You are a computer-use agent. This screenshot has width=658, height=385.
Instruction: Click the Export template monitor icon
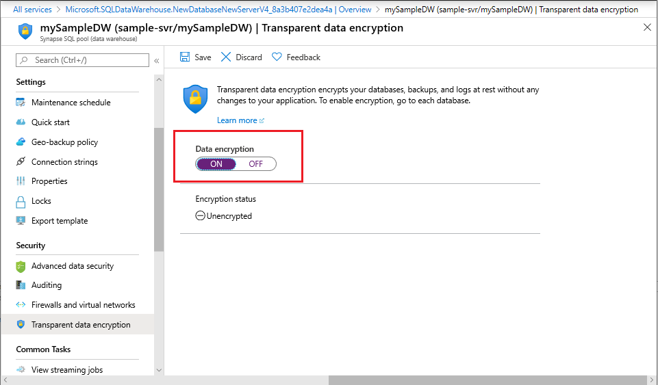point(21,221)
